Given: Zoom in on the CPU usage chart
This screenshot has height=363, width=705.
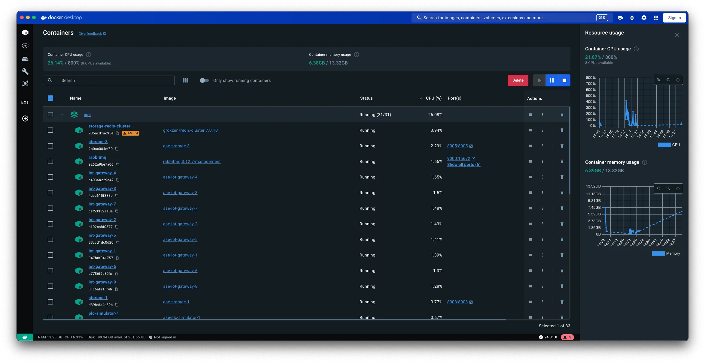Looking at the screenshot, I should [658, 80].
